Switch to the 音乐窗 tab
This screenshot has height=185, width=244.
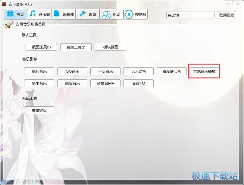(x=39, y=14)
